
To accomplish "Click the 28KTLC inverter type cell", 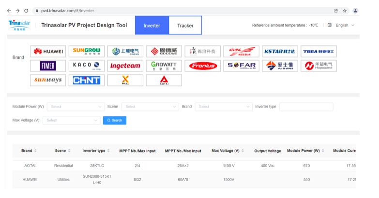I will tap(97, 166).
